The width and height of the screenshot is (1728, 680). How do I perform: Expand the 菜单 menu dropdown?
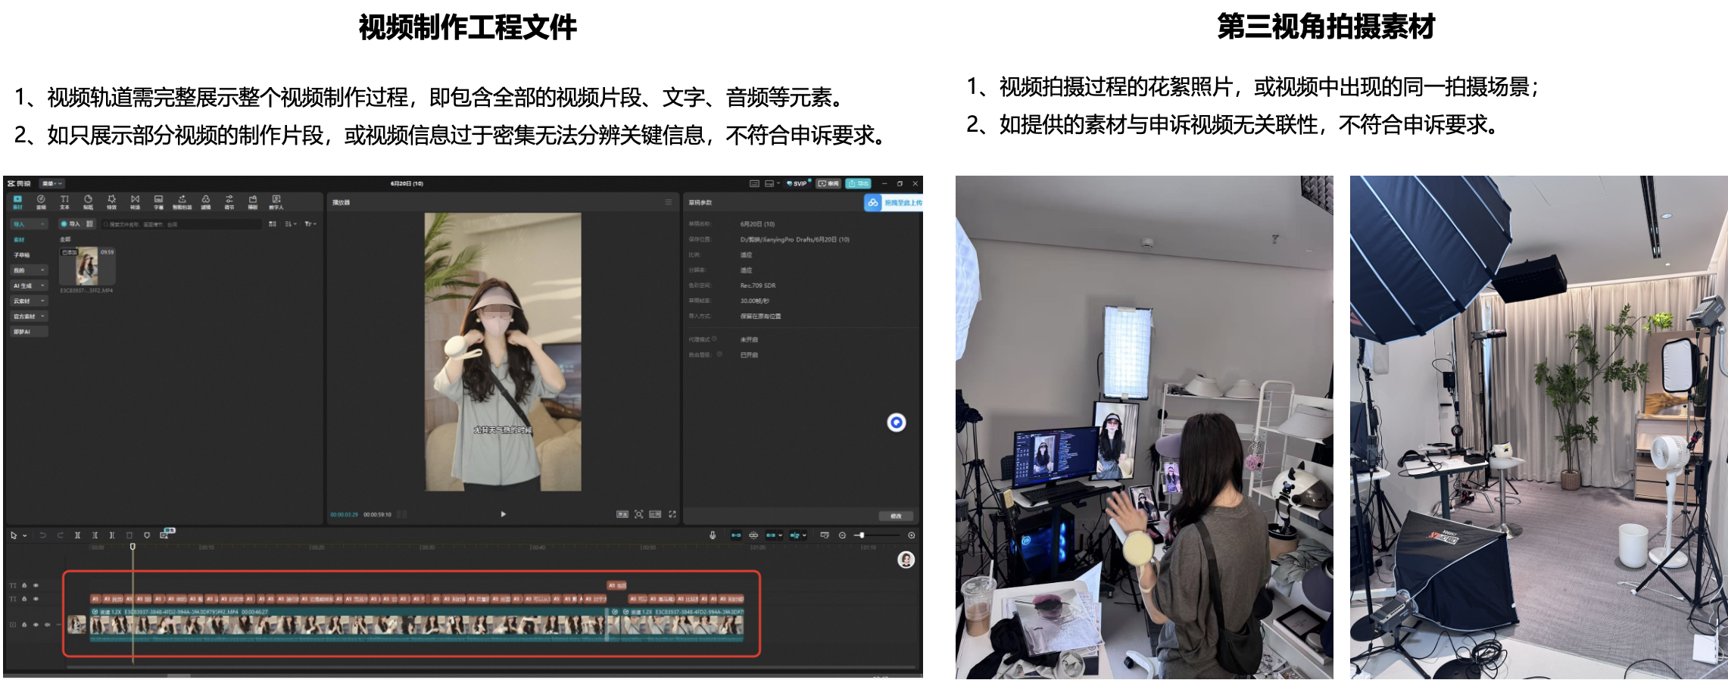52,183
